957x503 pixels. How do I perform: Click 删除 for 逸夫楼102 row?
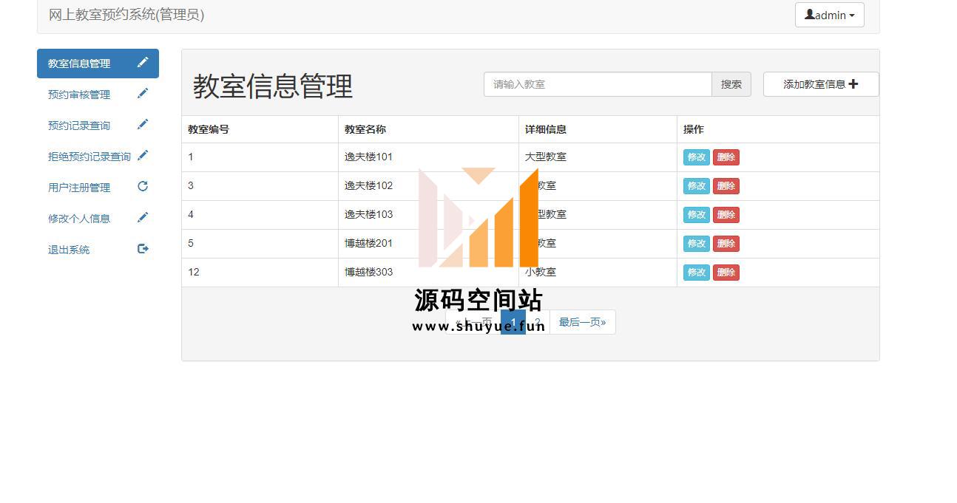726,186
